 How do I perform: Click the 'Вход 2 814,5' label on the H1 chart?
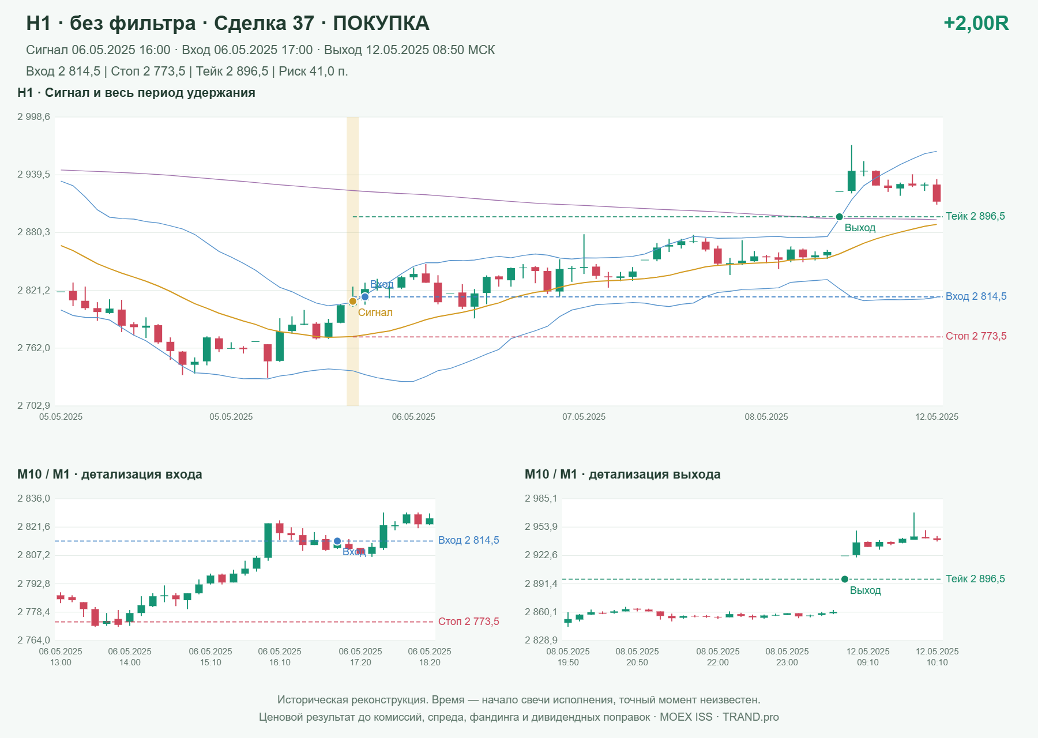976,296
